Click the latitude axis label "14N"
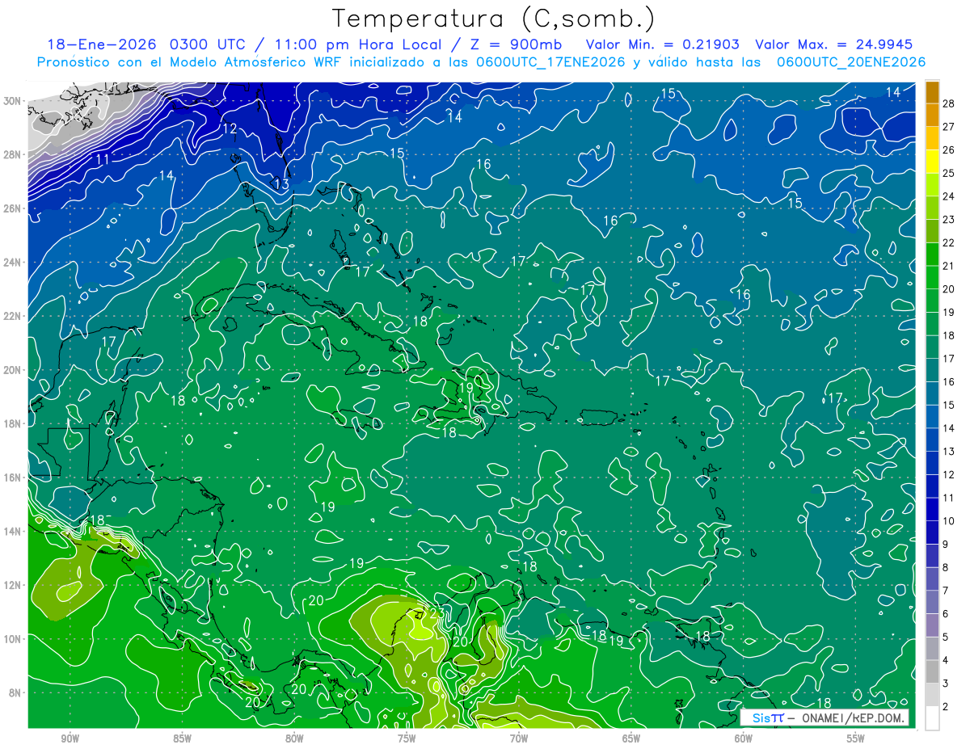Image resolution: width=970 pixels, height=749 pixels. coord(12,531)
